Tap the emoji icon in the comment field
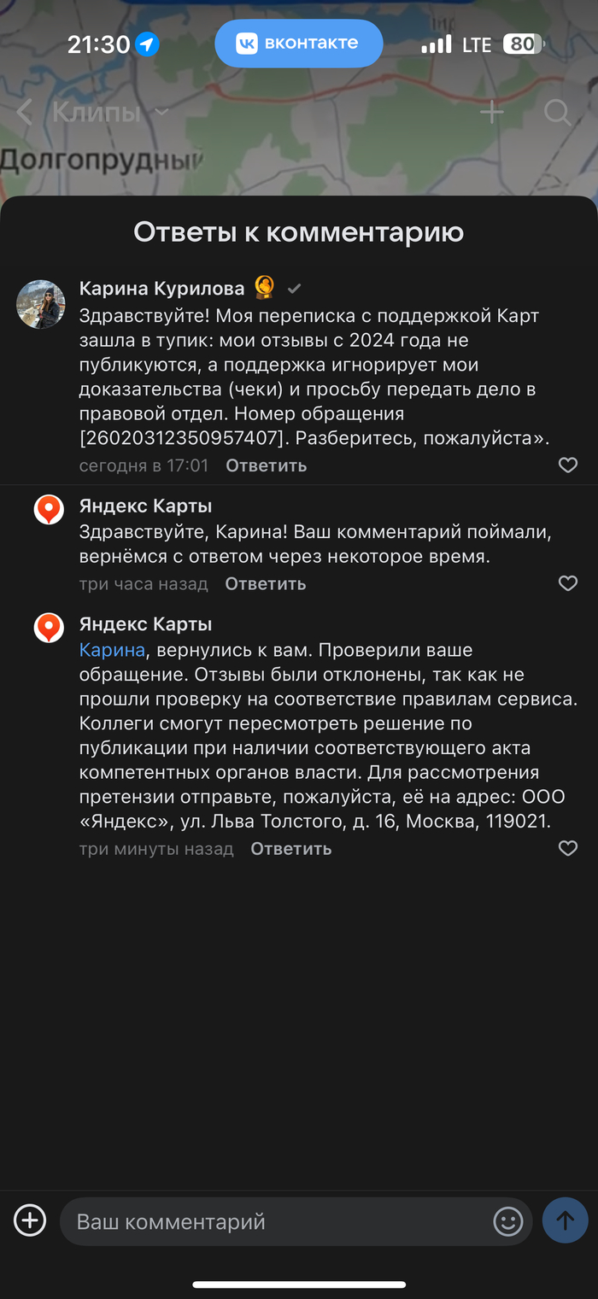This screenshot has width=598, height=1299. click(507, 1221)
